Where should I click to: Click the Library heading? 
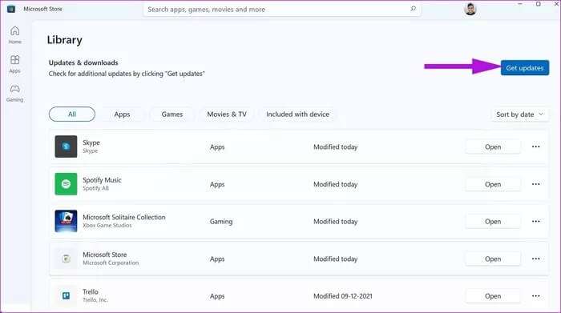65,40
